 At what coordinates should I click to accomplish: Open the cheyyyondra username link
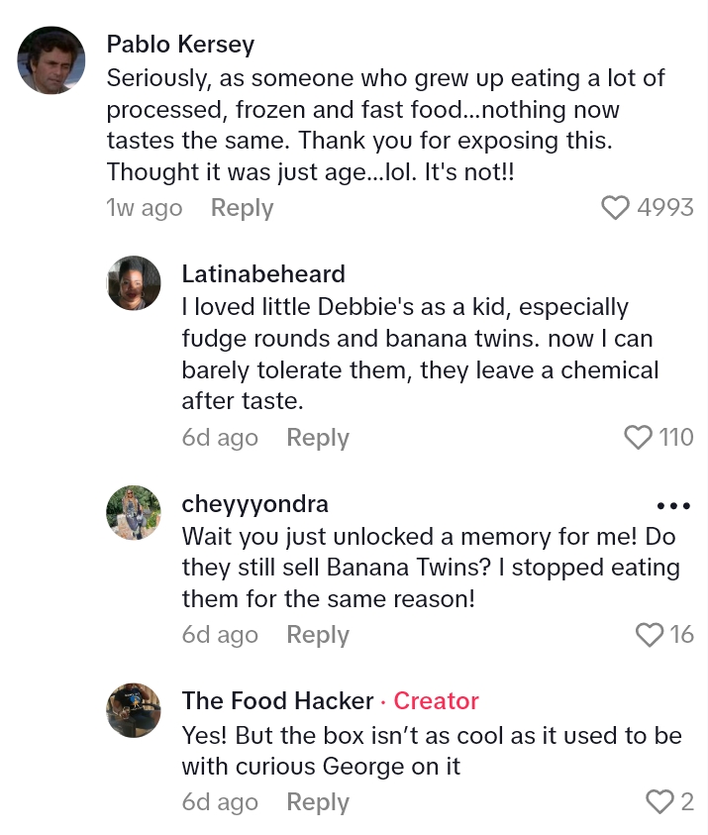254,504
